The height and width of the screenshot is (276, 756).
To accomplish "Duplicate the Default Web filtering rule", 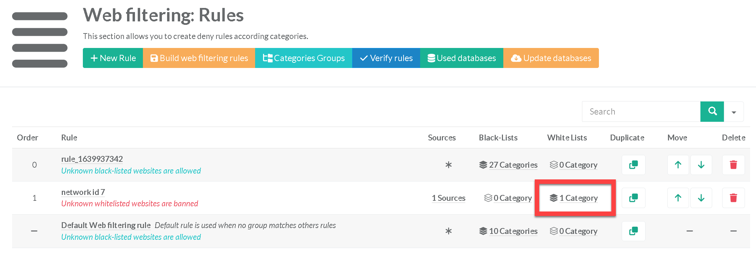I will point(633,231).
